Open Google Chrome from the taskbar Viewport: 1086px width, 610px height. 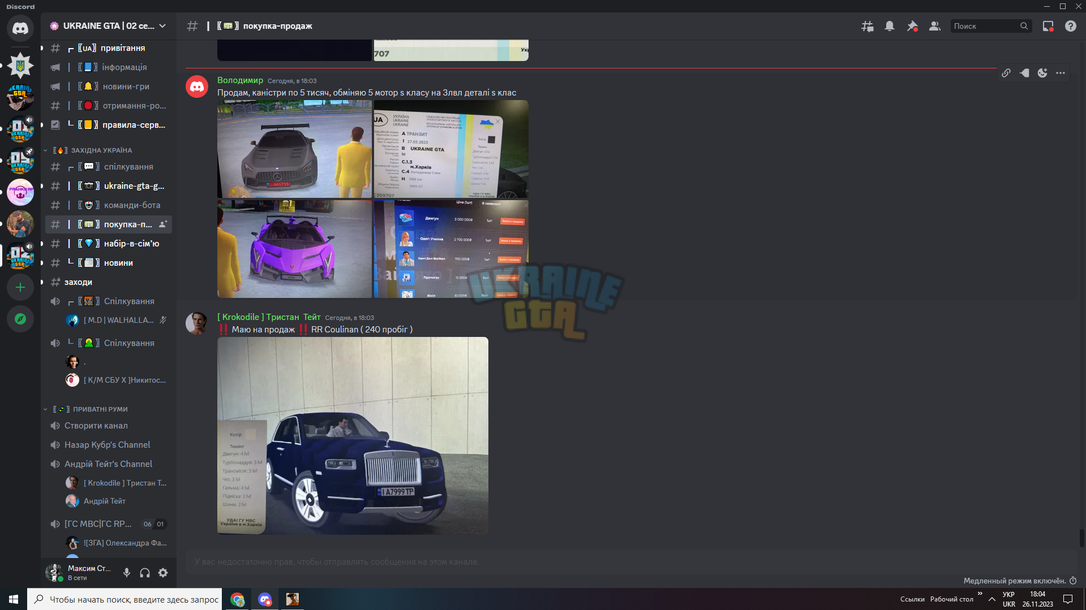(238, 599)
